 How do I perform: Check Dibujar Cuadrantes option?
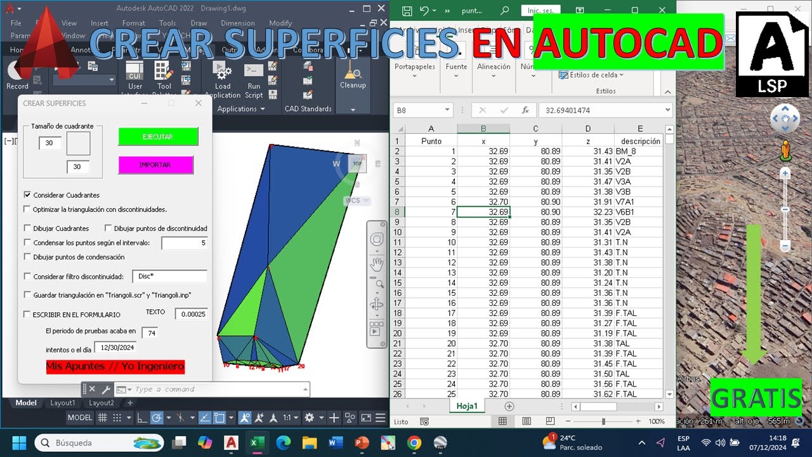[x=27, y=228]
